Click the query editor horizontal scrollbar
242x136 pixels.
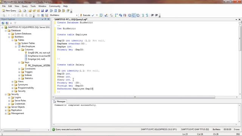(135, 97)
